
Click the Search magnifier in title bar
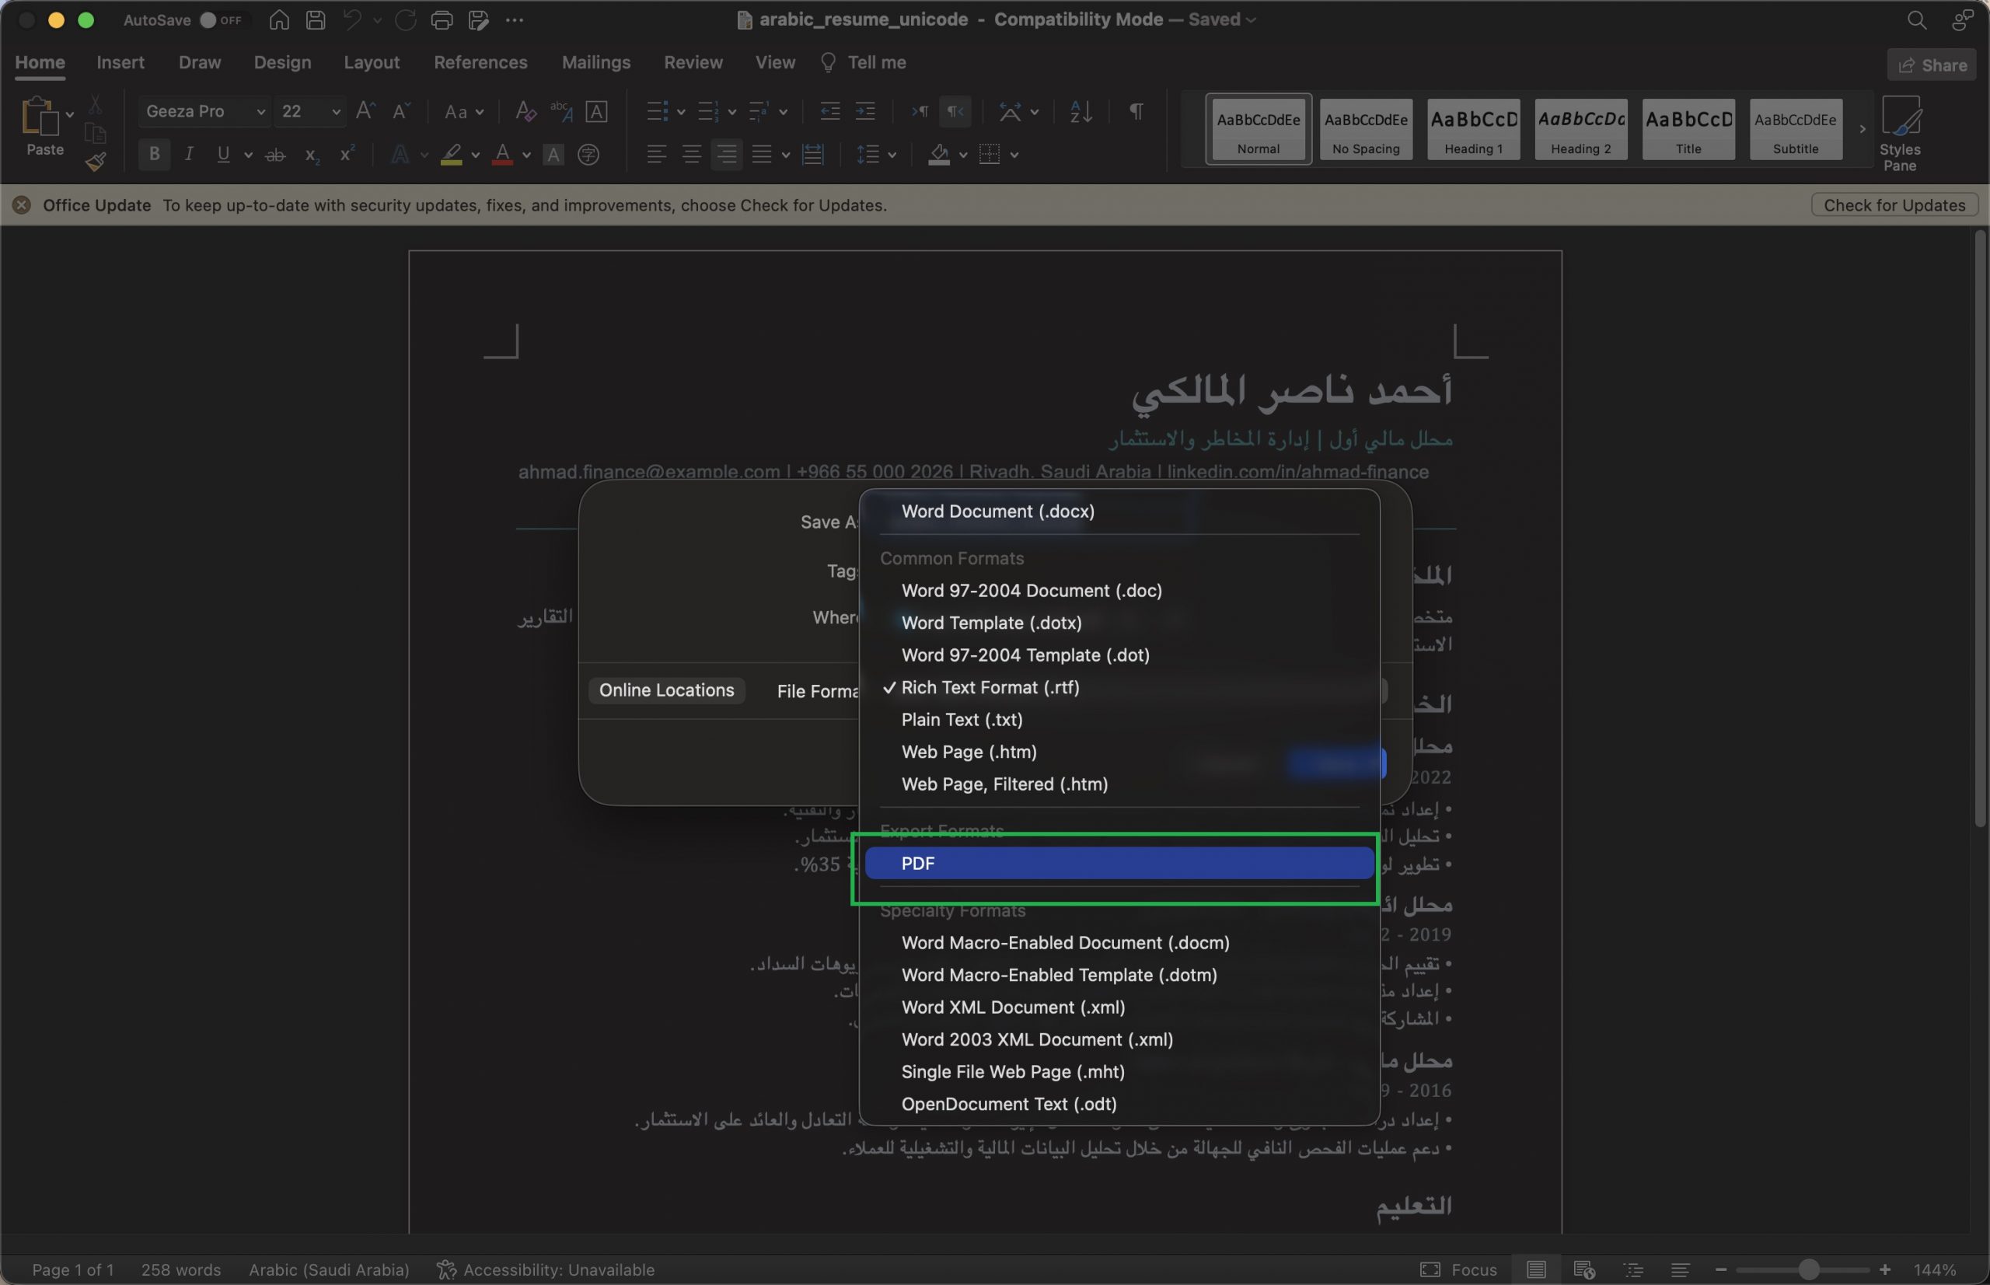click(x=1917, y=20)
